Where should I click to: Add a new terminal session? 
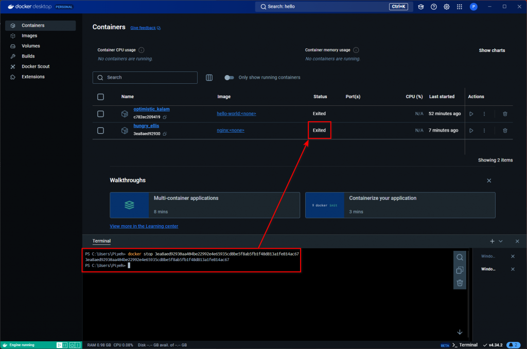coord(492,241)
